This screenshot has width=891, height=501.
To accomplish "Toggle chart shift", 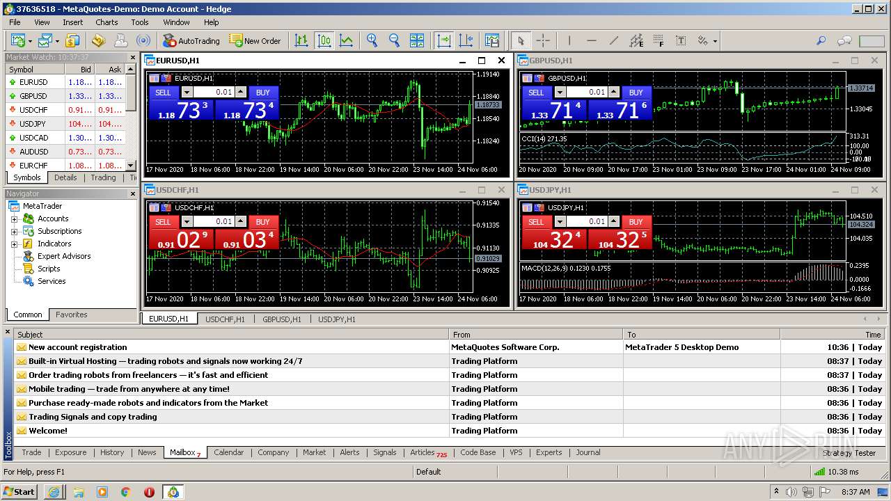I will click(x=466, y=40).
